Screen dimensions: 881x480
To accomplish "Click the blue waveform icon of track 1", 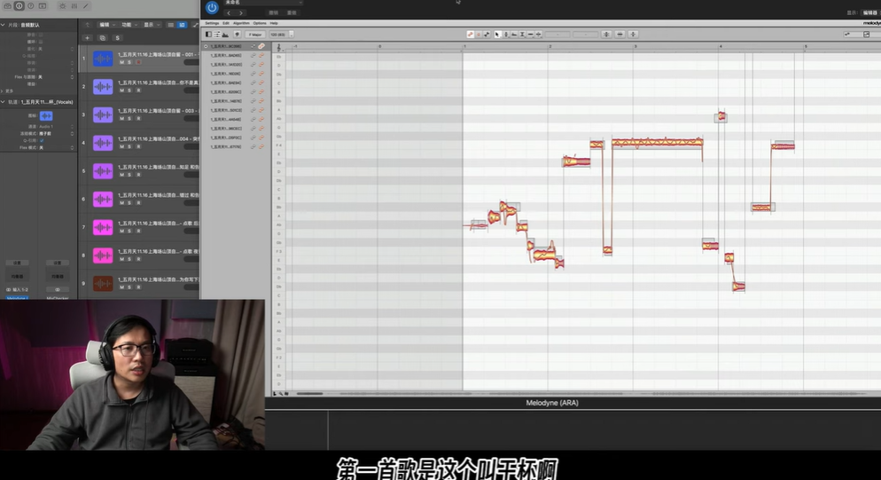I will click(x=103, y=59).
